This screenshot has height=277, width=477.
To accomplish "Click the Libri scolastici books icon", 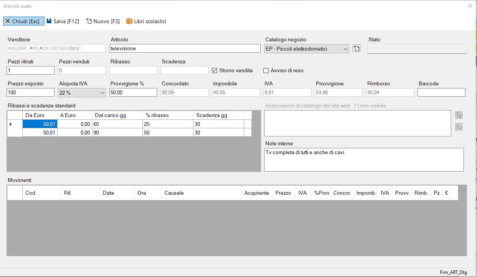I will point(129,21).
